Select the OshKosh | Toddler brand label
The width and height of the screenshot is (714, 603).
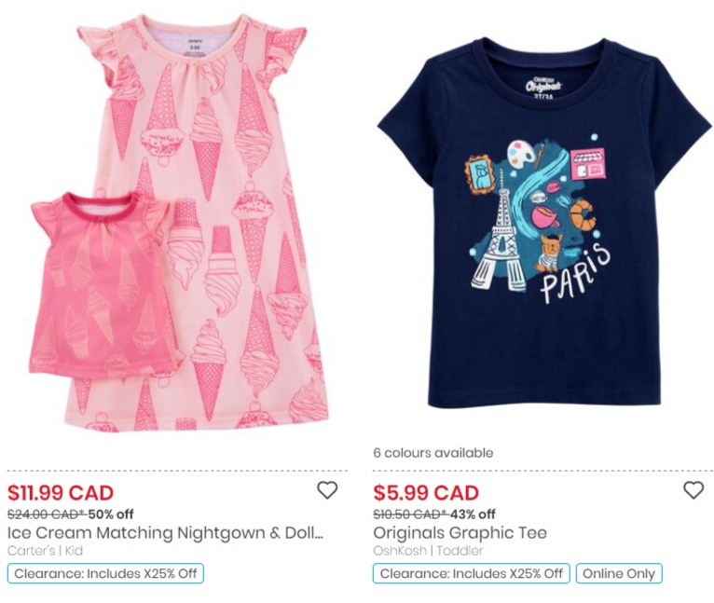(x=428, y=551)
